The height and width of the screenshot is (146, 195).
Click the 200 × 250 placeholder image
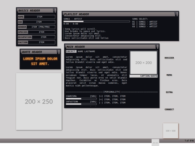click(39, 102)
